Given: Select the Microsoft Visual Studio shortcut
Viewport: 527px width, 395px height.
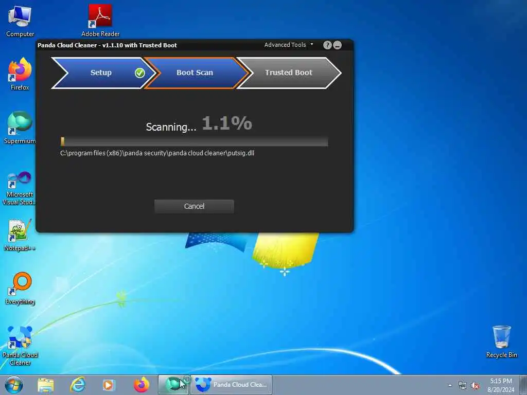Looking at the screenshot, I should tap(20, 188).
